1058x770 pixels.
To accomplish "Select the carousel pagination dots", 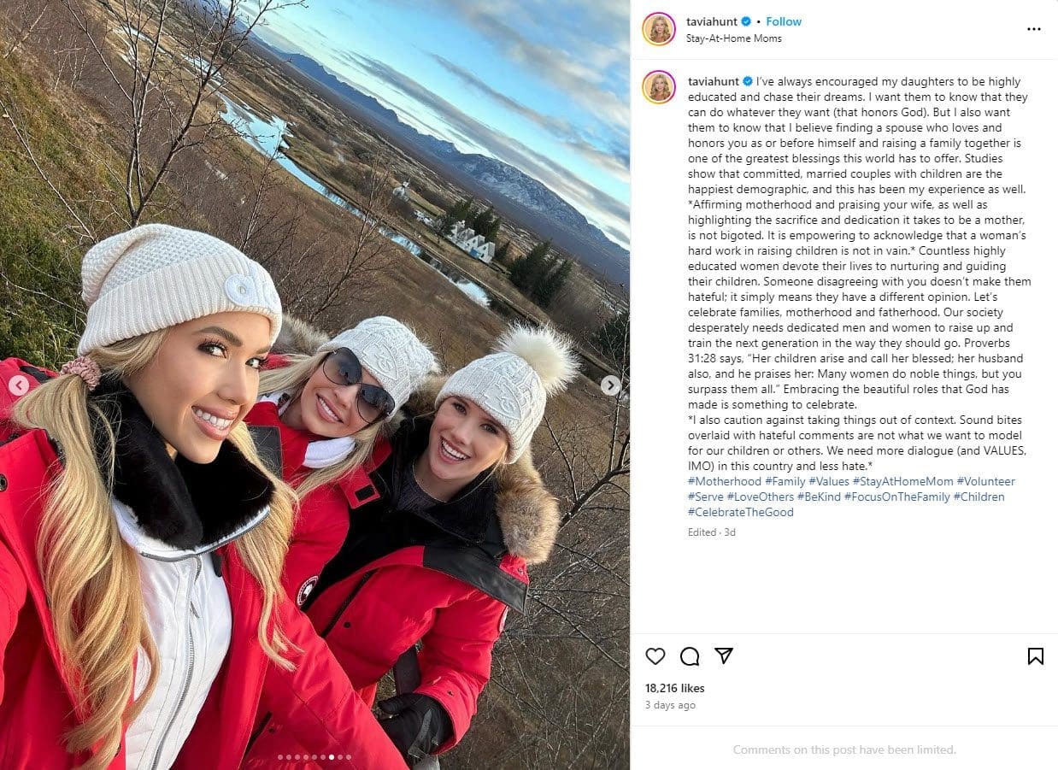I will (314, 757).
